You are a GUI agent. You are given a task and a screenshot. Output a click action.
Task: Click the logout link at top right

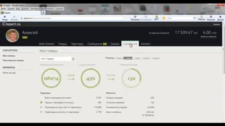click(217, 24)
